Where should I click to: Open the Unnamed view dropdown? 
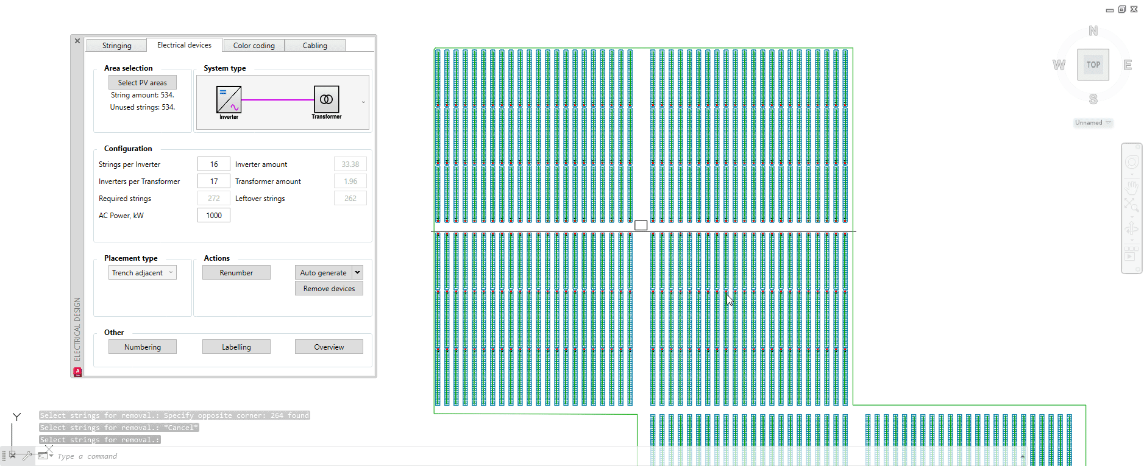1108,123
